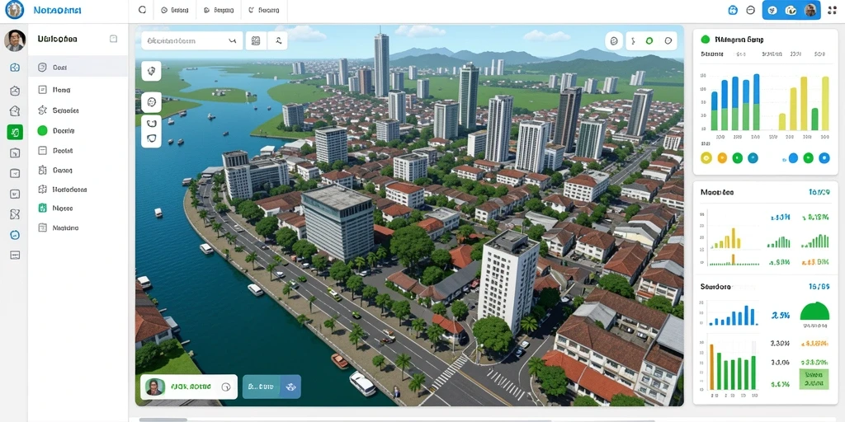Click green ring icon in map top-right group
The image size is (845, 422).
click(x=649, y=40)
